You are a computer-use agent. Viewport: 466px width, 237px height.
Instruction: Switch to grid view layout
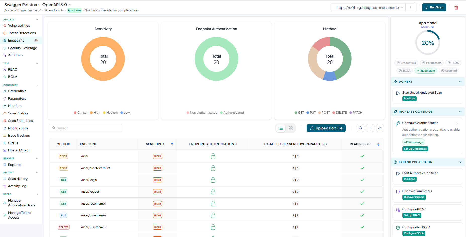[291, 128]
